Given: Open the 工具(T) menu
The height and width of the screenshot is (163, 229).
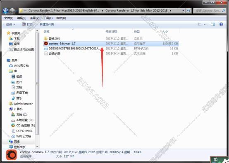Looking at the screenshot, I should click(x=48, y=18).
